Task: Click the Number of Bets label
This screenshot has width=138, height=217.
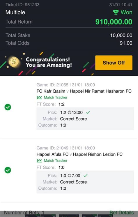Action: (24, 213)
